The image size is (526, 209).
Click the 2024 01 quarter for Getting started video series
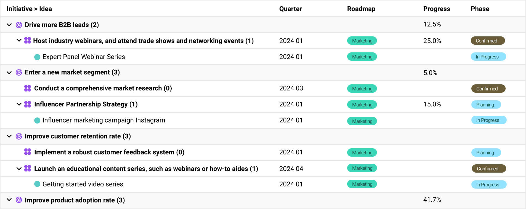(291, 184)
